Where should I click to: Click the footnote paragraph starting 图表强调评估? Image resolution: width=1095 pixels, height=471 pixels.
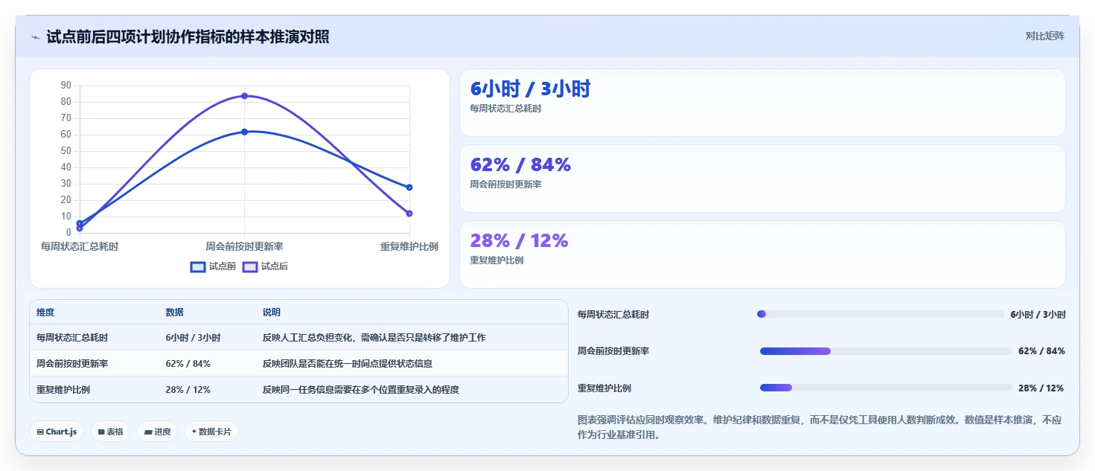(820, 427)
